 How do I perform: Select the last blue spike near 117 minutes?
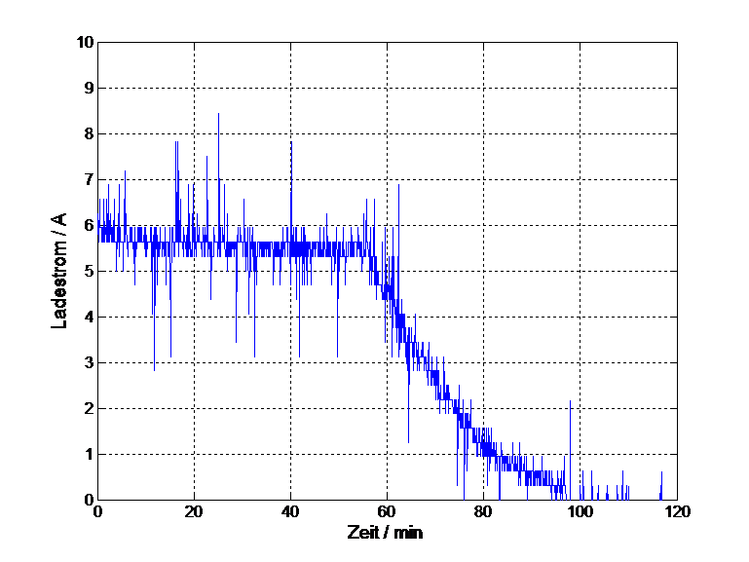pyautogui.click(x=661, y=474)
